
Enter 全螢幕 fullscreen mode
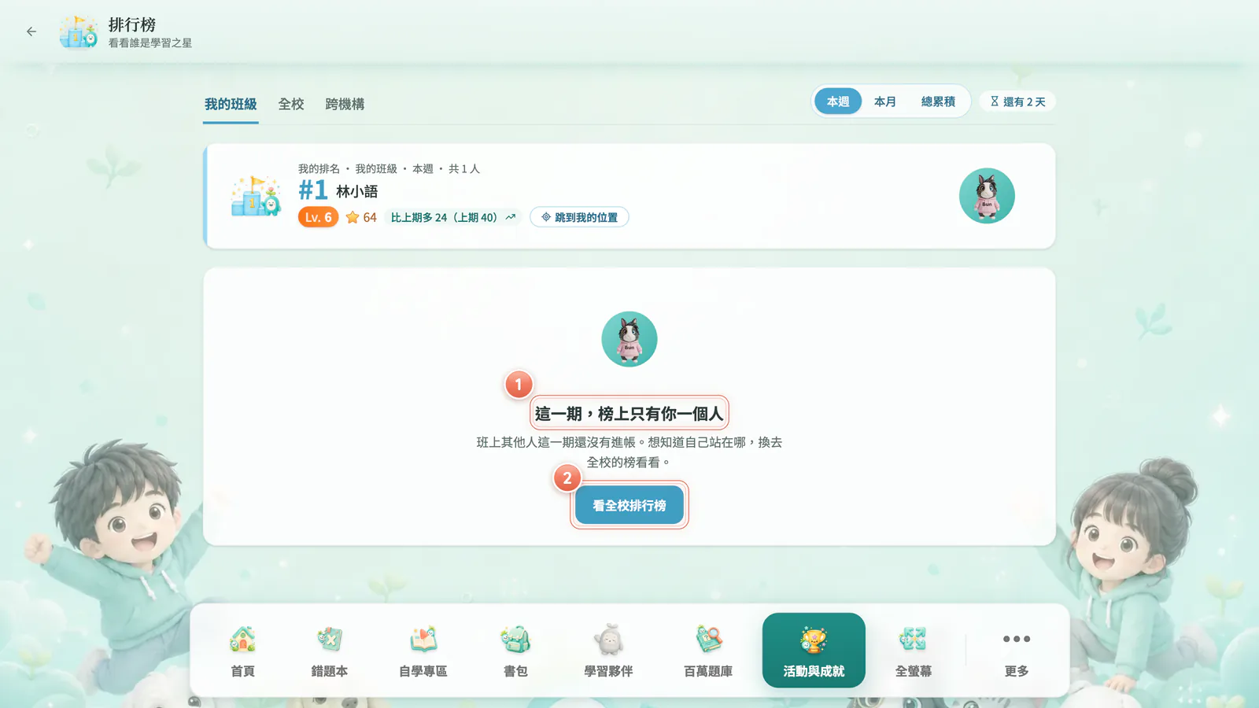[913, 651]
